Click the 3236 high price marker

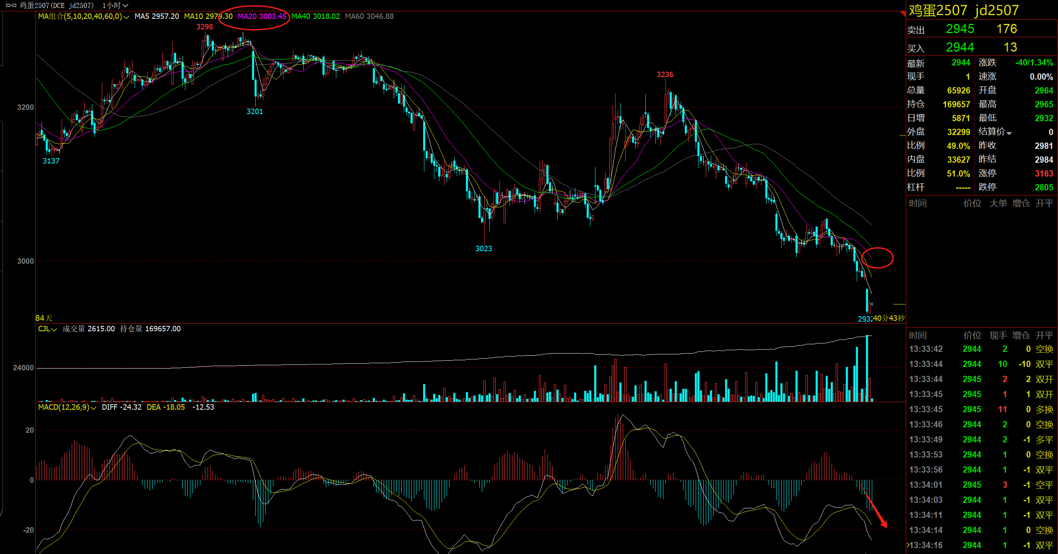coord(665,75)
